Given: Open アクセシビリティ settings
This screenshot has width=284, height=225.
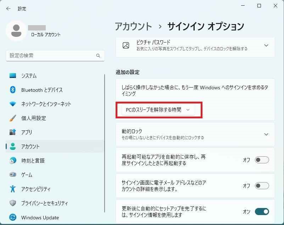Looking at the screenshot, I should [x=55, y=189].
